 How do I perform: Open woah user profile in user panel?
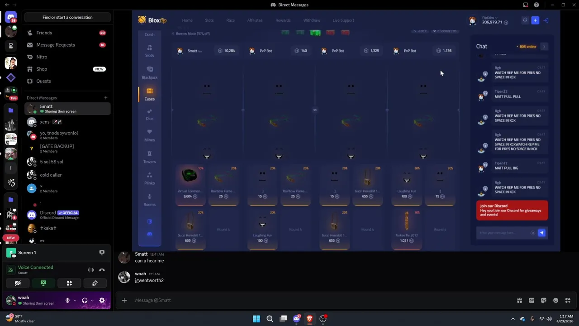click(x=32, y=300)
